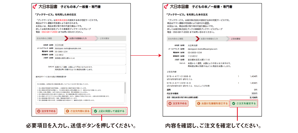The image size is (298, 133).
Task: Click the red X on the right 注文をやめる button
Action: tap(170, 104)
